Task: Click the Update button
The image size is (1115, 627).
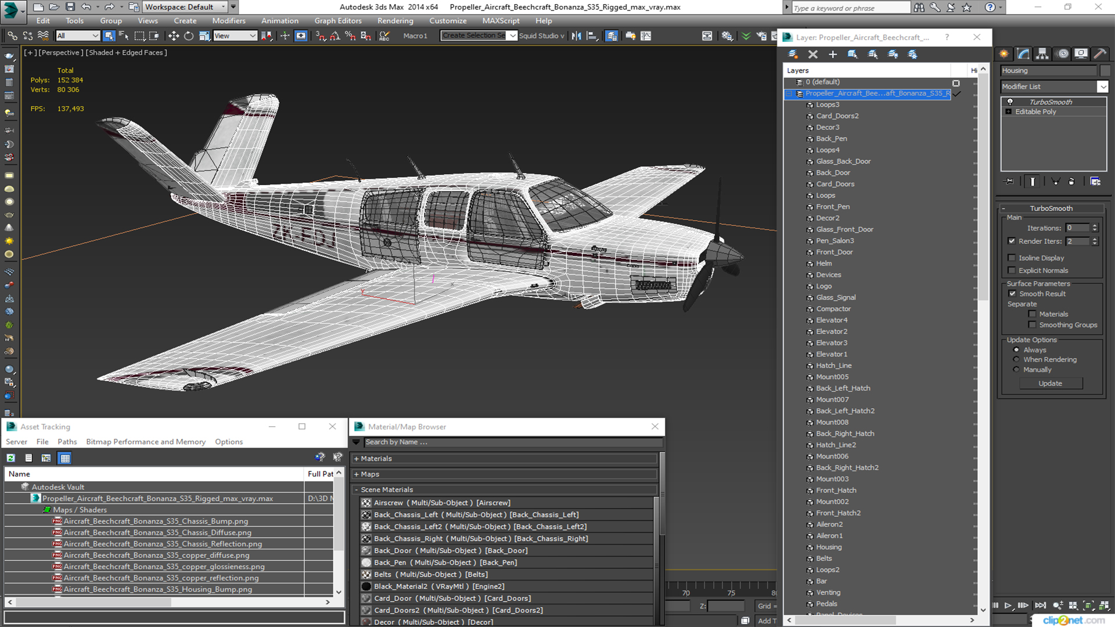Action: coord(1051,384)
